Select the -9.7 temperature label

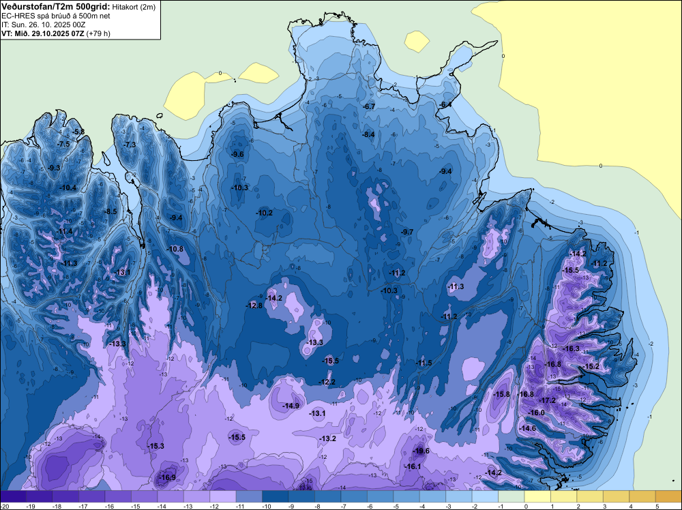tap(407, 232)
